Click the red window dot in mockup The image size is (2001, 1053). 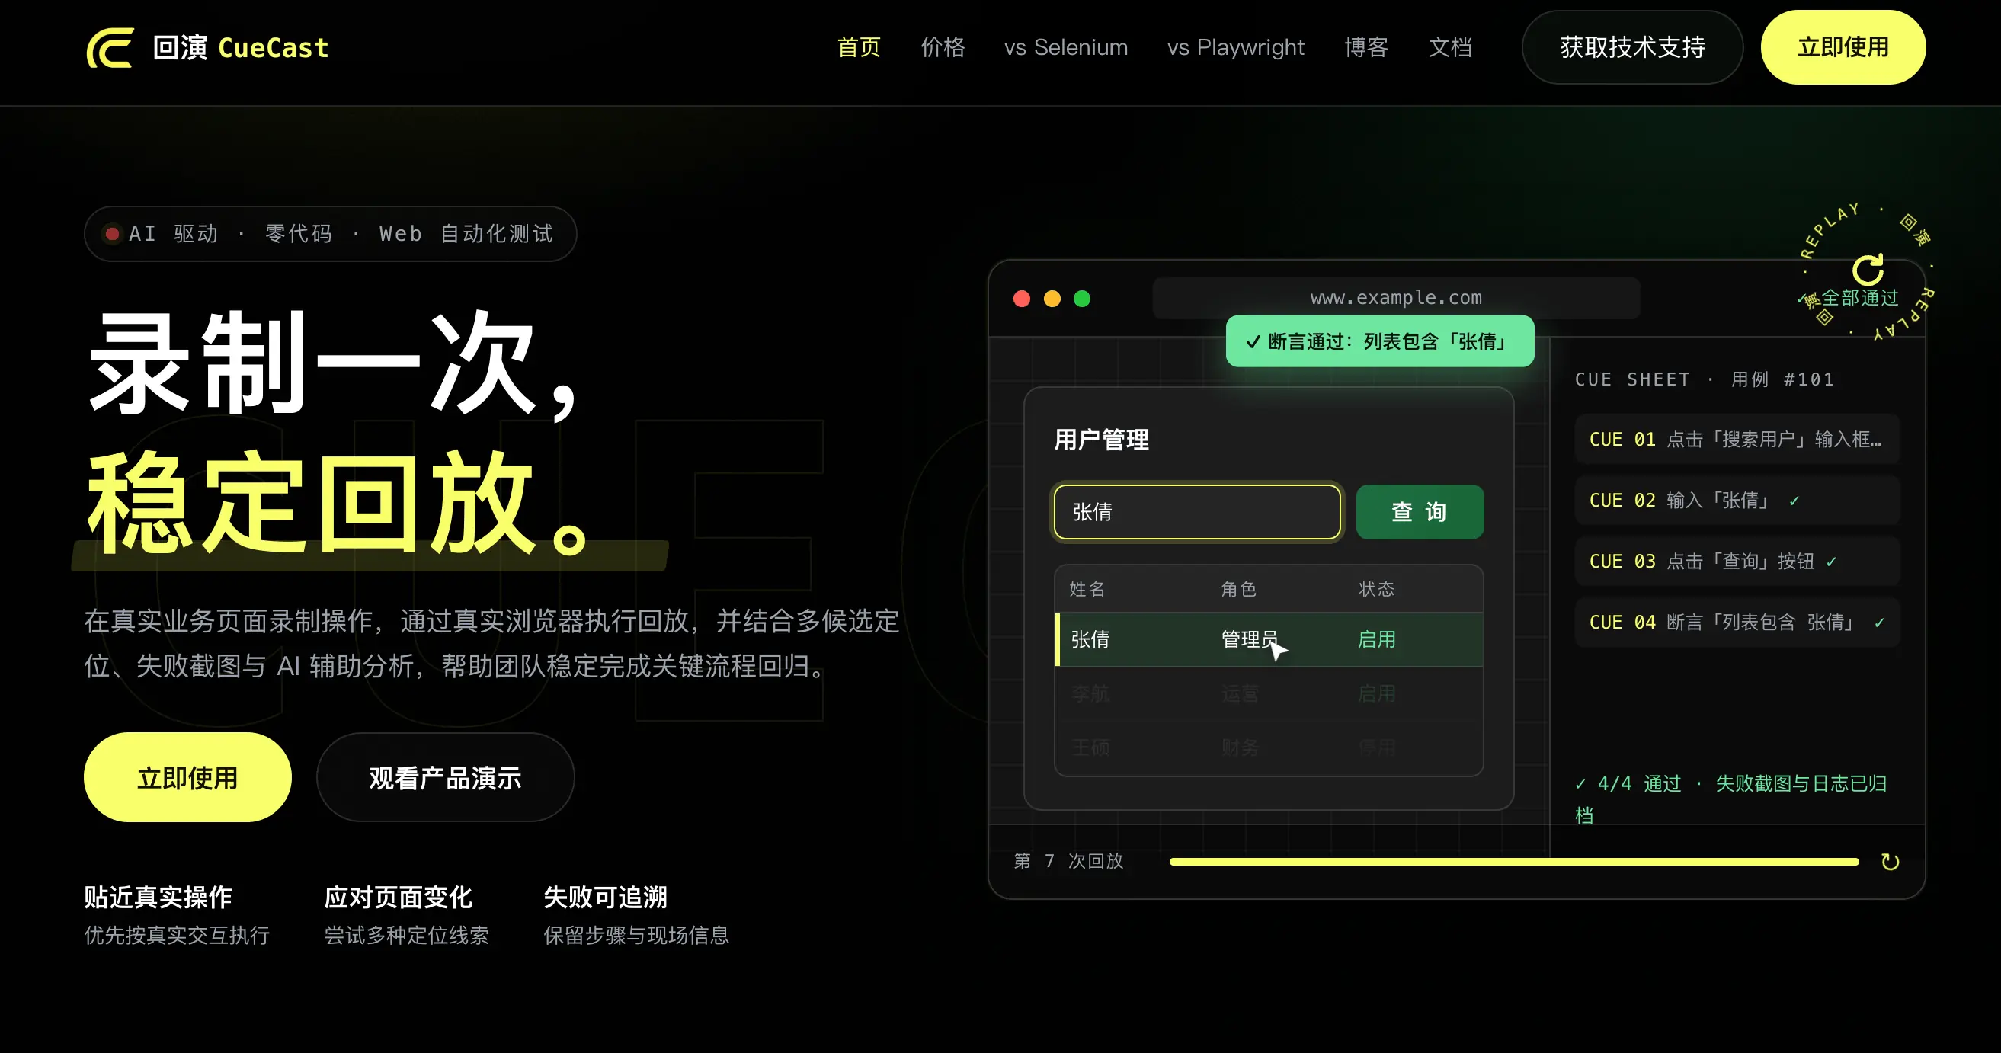pyautogui.click(x=1022, y=299)
